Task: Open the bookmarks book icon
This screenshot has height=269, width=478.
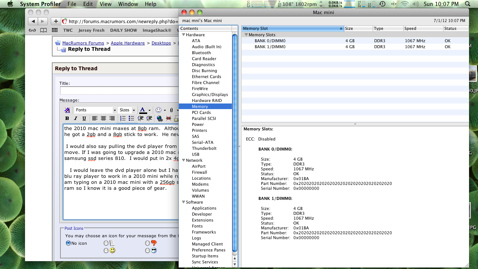Action: pos(44,30)
